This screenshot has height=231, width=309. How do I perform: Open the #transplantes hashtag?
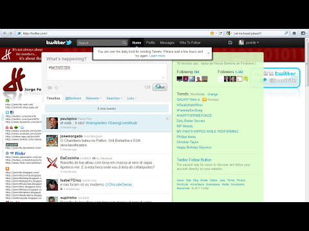tap(96, 123)
